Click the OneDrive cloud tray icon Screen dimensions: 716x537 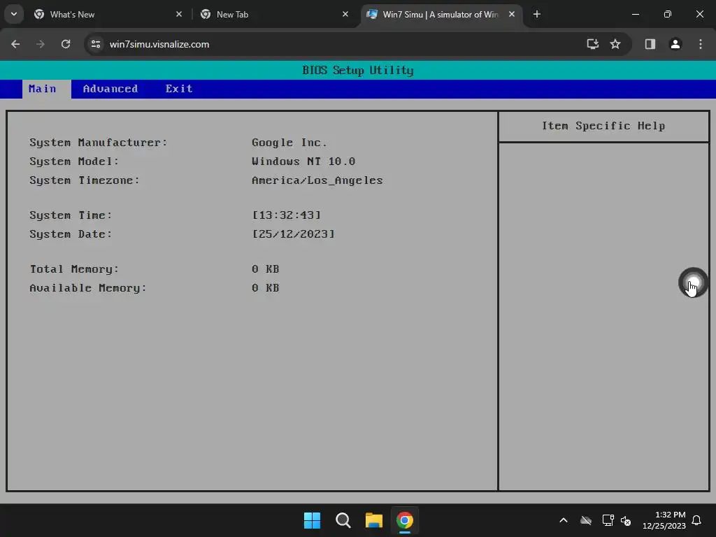586,520
